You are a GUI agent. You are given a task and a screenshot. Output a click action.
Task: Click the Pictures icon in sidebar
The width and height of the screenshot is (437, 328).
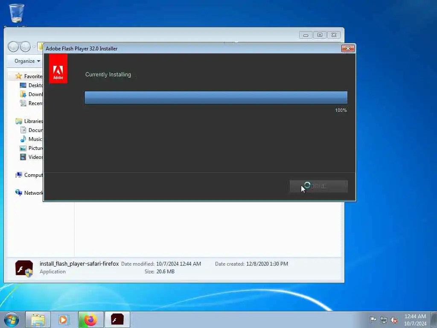(23, 148)
